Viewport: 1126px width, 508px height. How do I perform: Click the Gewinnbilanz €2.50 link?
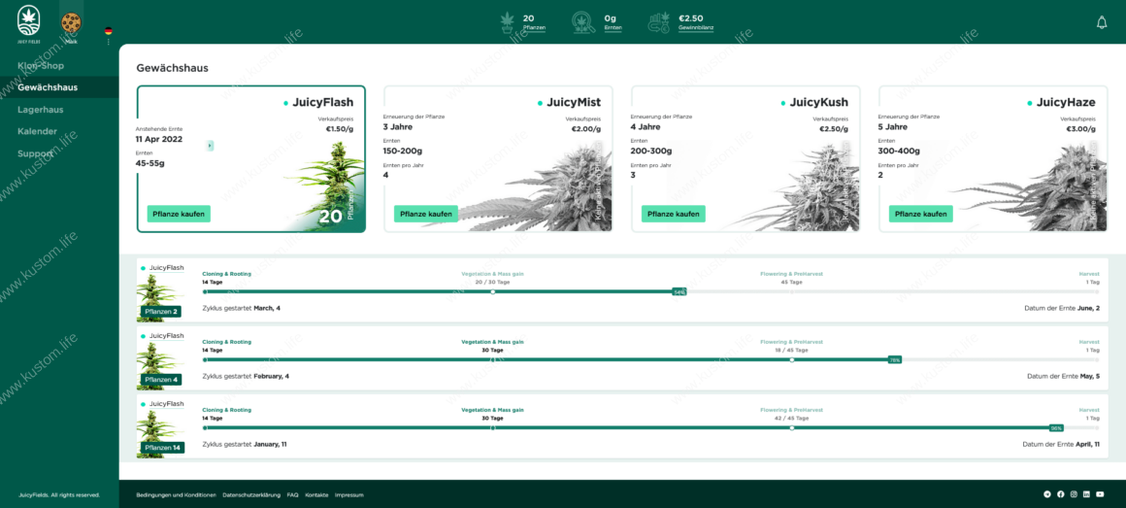pyautogui.click(x=696, y=23)
